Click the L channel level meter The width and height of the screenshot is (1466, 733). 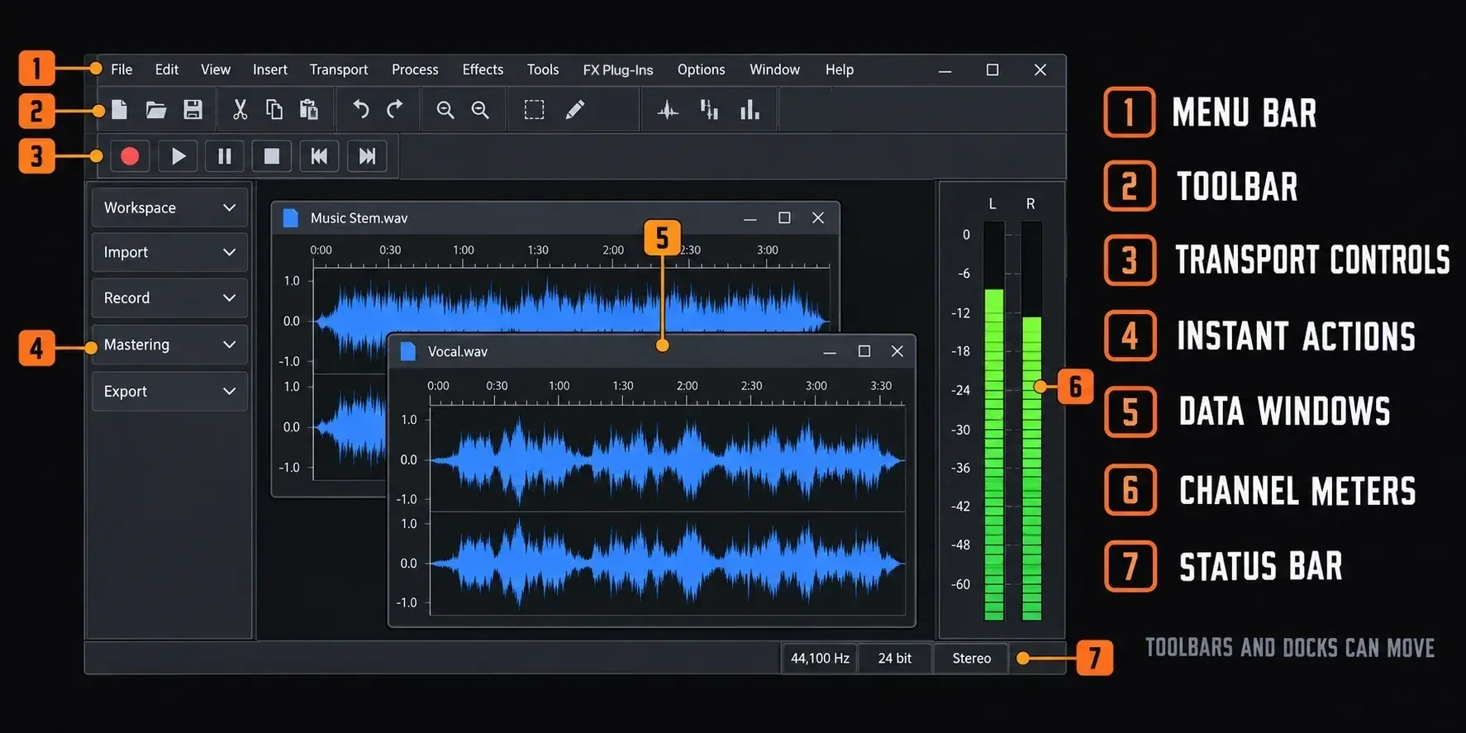click(x=993, y=420)
